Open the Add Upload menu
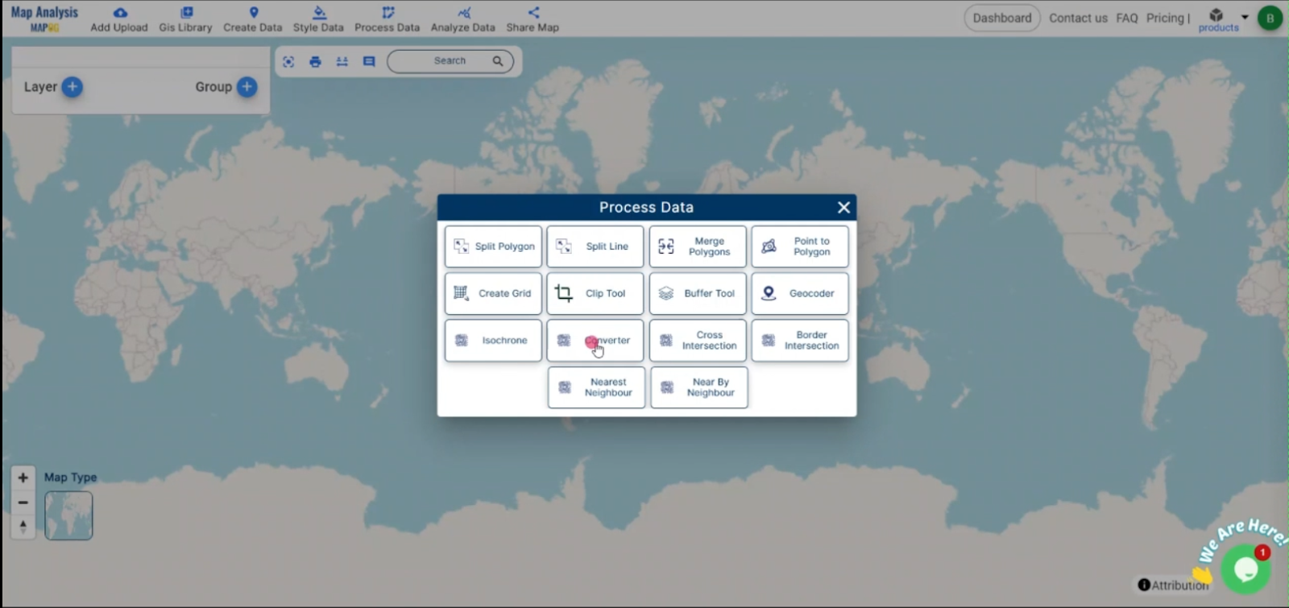The width and height of the screenshot is (1289, 608). tap(119, 19)
